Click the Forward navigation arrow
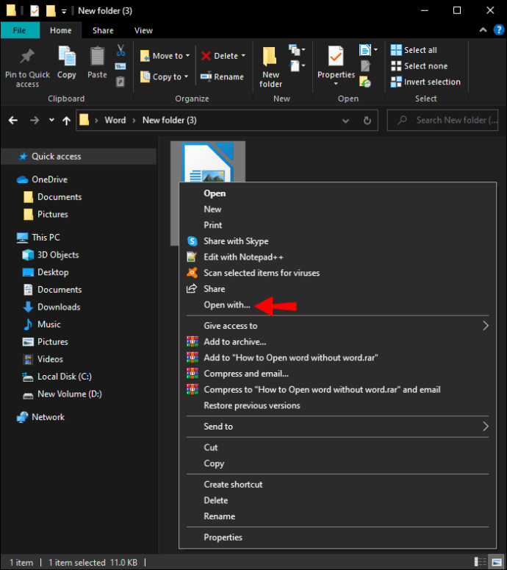 [x=35, y=121]
